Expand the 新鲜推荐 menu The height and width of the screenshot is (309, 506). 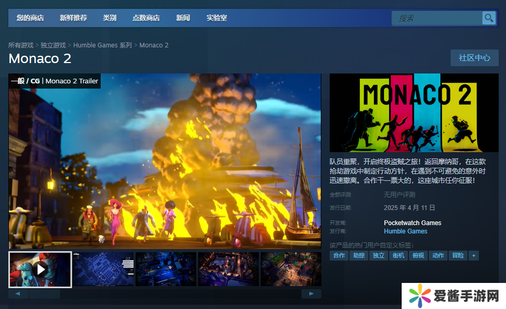click(74, 18)
